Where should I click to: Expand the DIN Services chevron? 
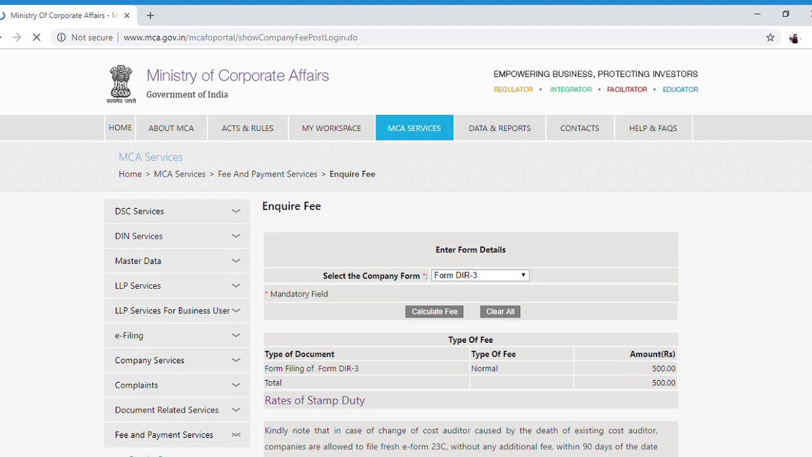236,236
